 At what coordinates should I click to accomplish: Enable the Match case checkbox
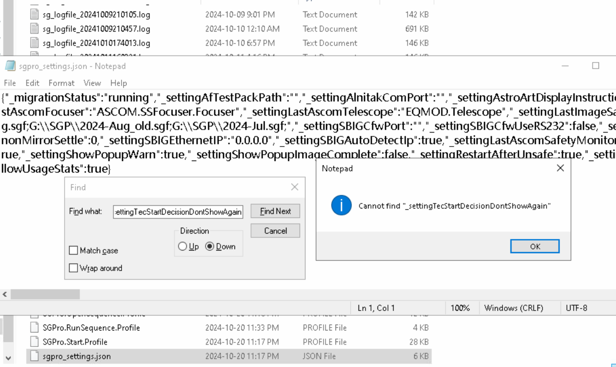coord(73,250)
